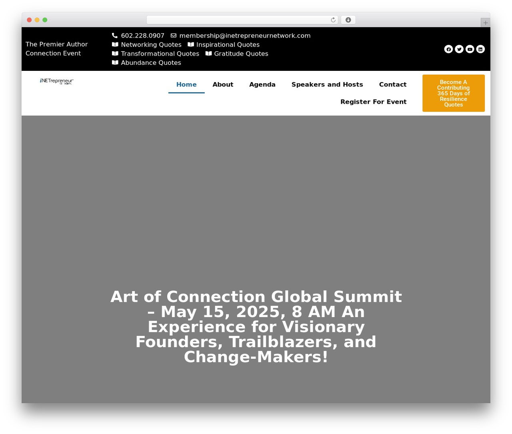Click the book icon beside Gratitude Quotes
Screen dimensions: 512x434
coord(208,54)
